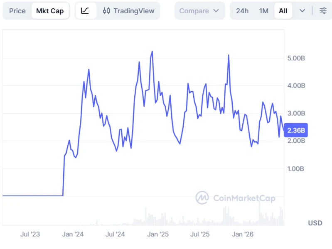Click the Compare chevron arrow
Viewport: 332px width, 249px height.
216,11
